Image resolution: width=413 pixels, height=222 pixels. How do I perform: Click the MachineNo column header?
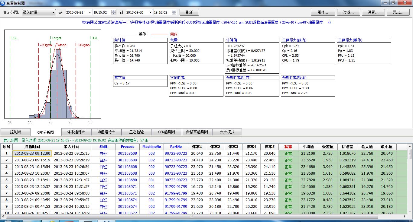152,147
